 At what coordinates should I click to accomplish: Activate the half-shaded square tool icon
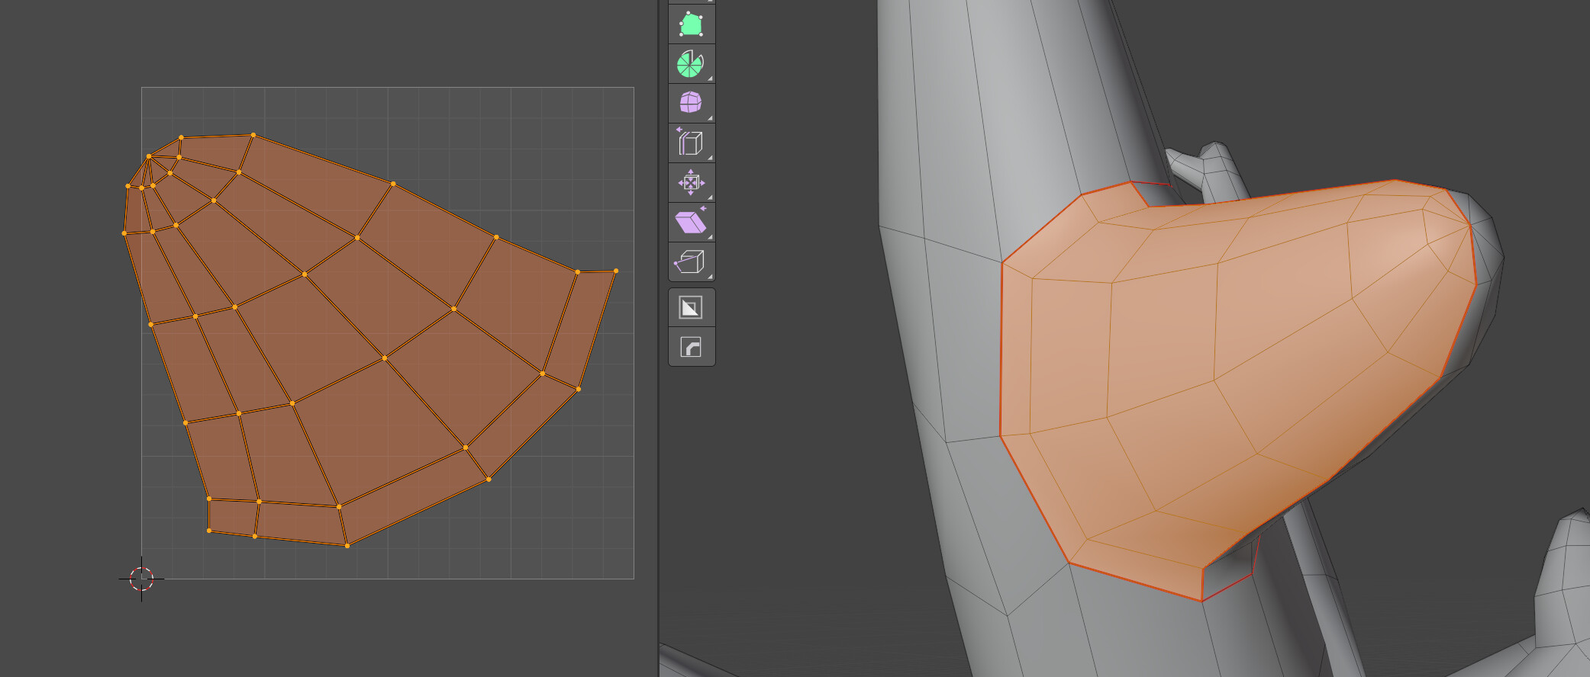coord(692,308)
